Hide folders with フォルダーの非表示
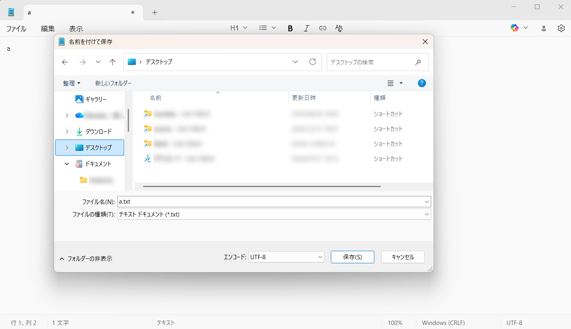The height and width of the screenshot is (329, 571). 85,259
